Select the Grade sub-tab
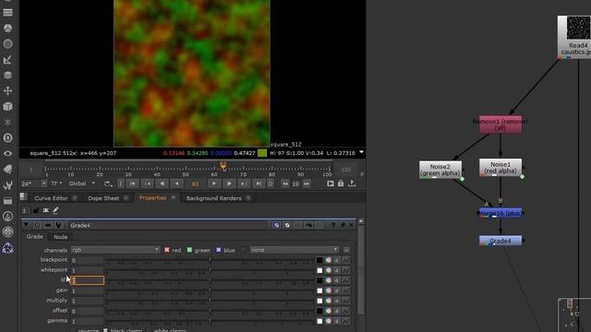The width and height of the screenshot is (591, 332). coord(35,236)
